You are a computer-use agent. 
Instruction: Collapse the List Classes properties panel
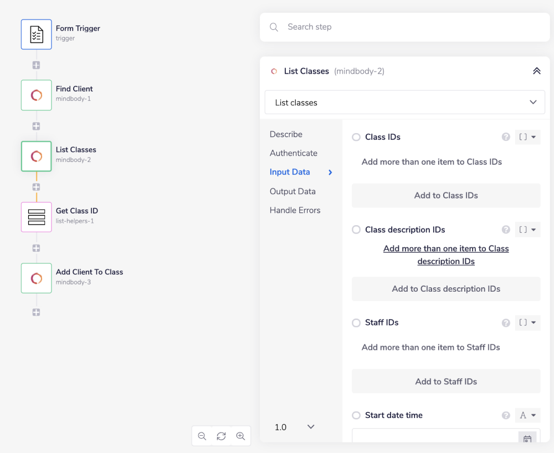[x=536, y=71]
